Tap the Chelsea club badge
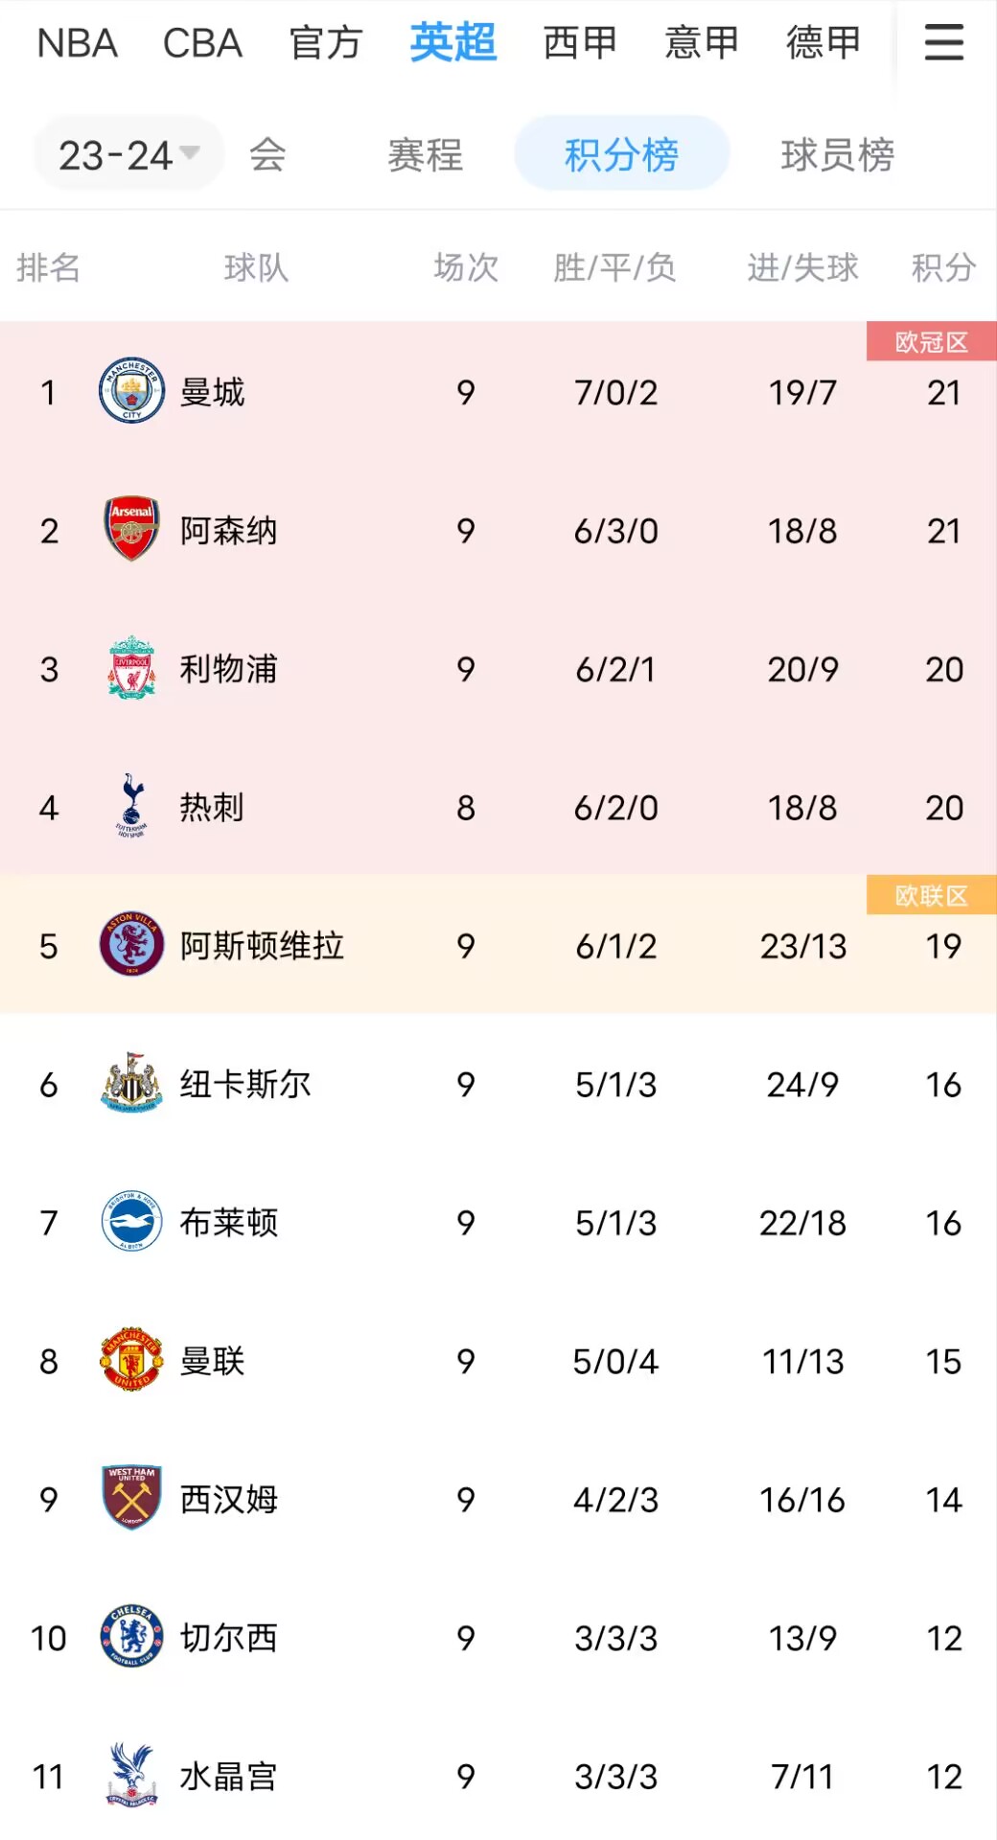 131,1636
